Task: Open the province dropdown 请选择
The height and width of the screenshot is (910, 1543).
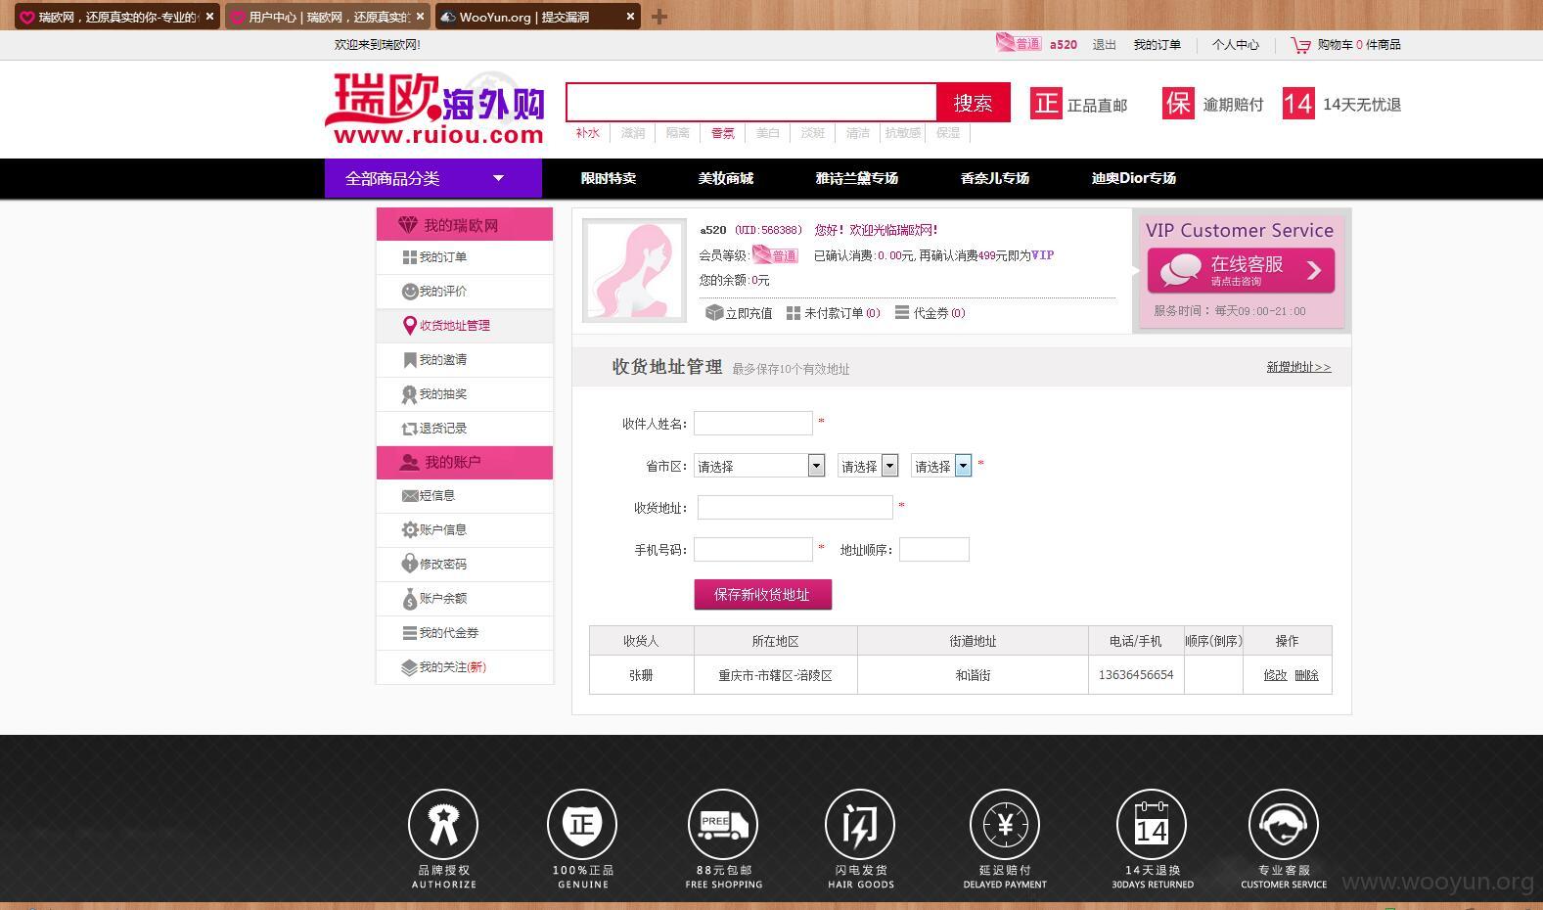Action: [x=760, y=466]
